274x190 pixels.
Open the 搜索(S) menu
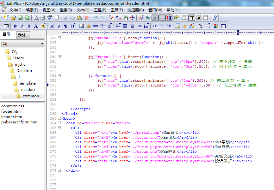[x=66, y=10]
